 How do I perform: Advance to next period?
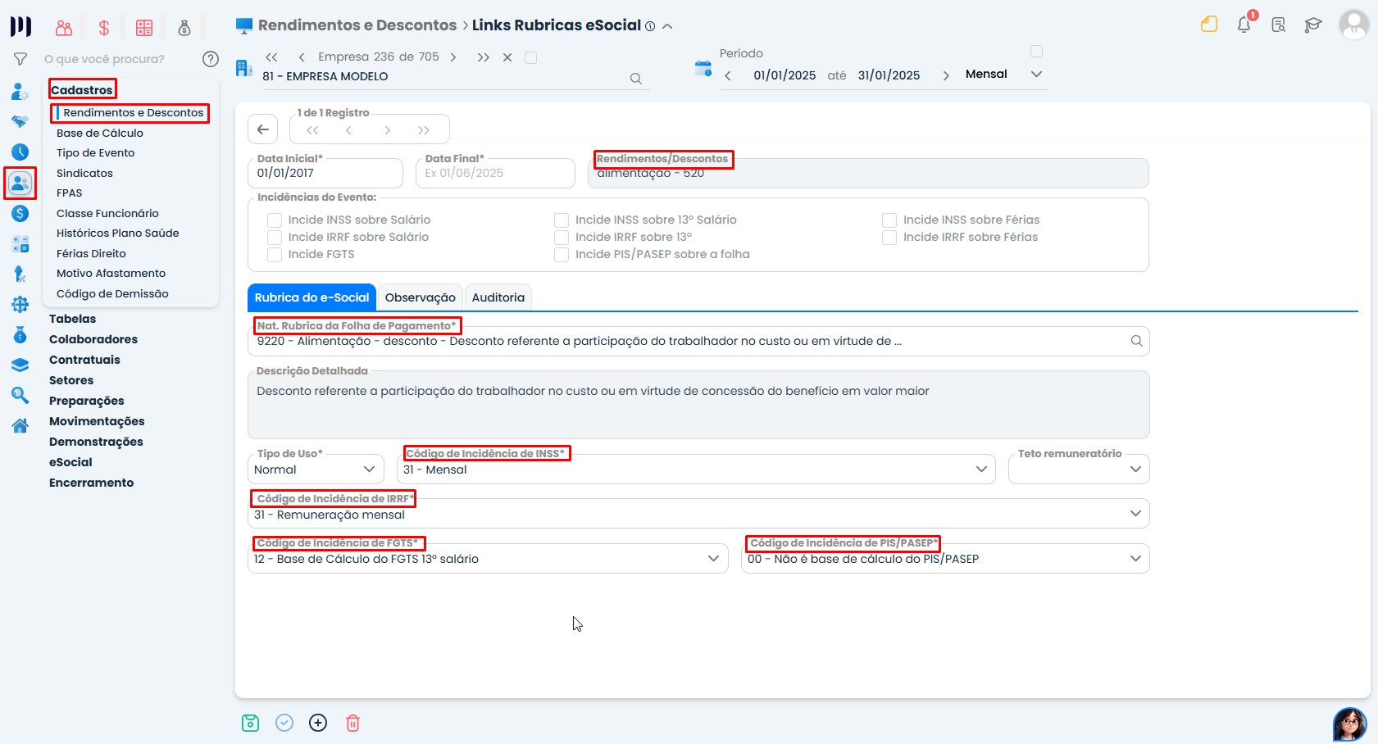[946, 75]
